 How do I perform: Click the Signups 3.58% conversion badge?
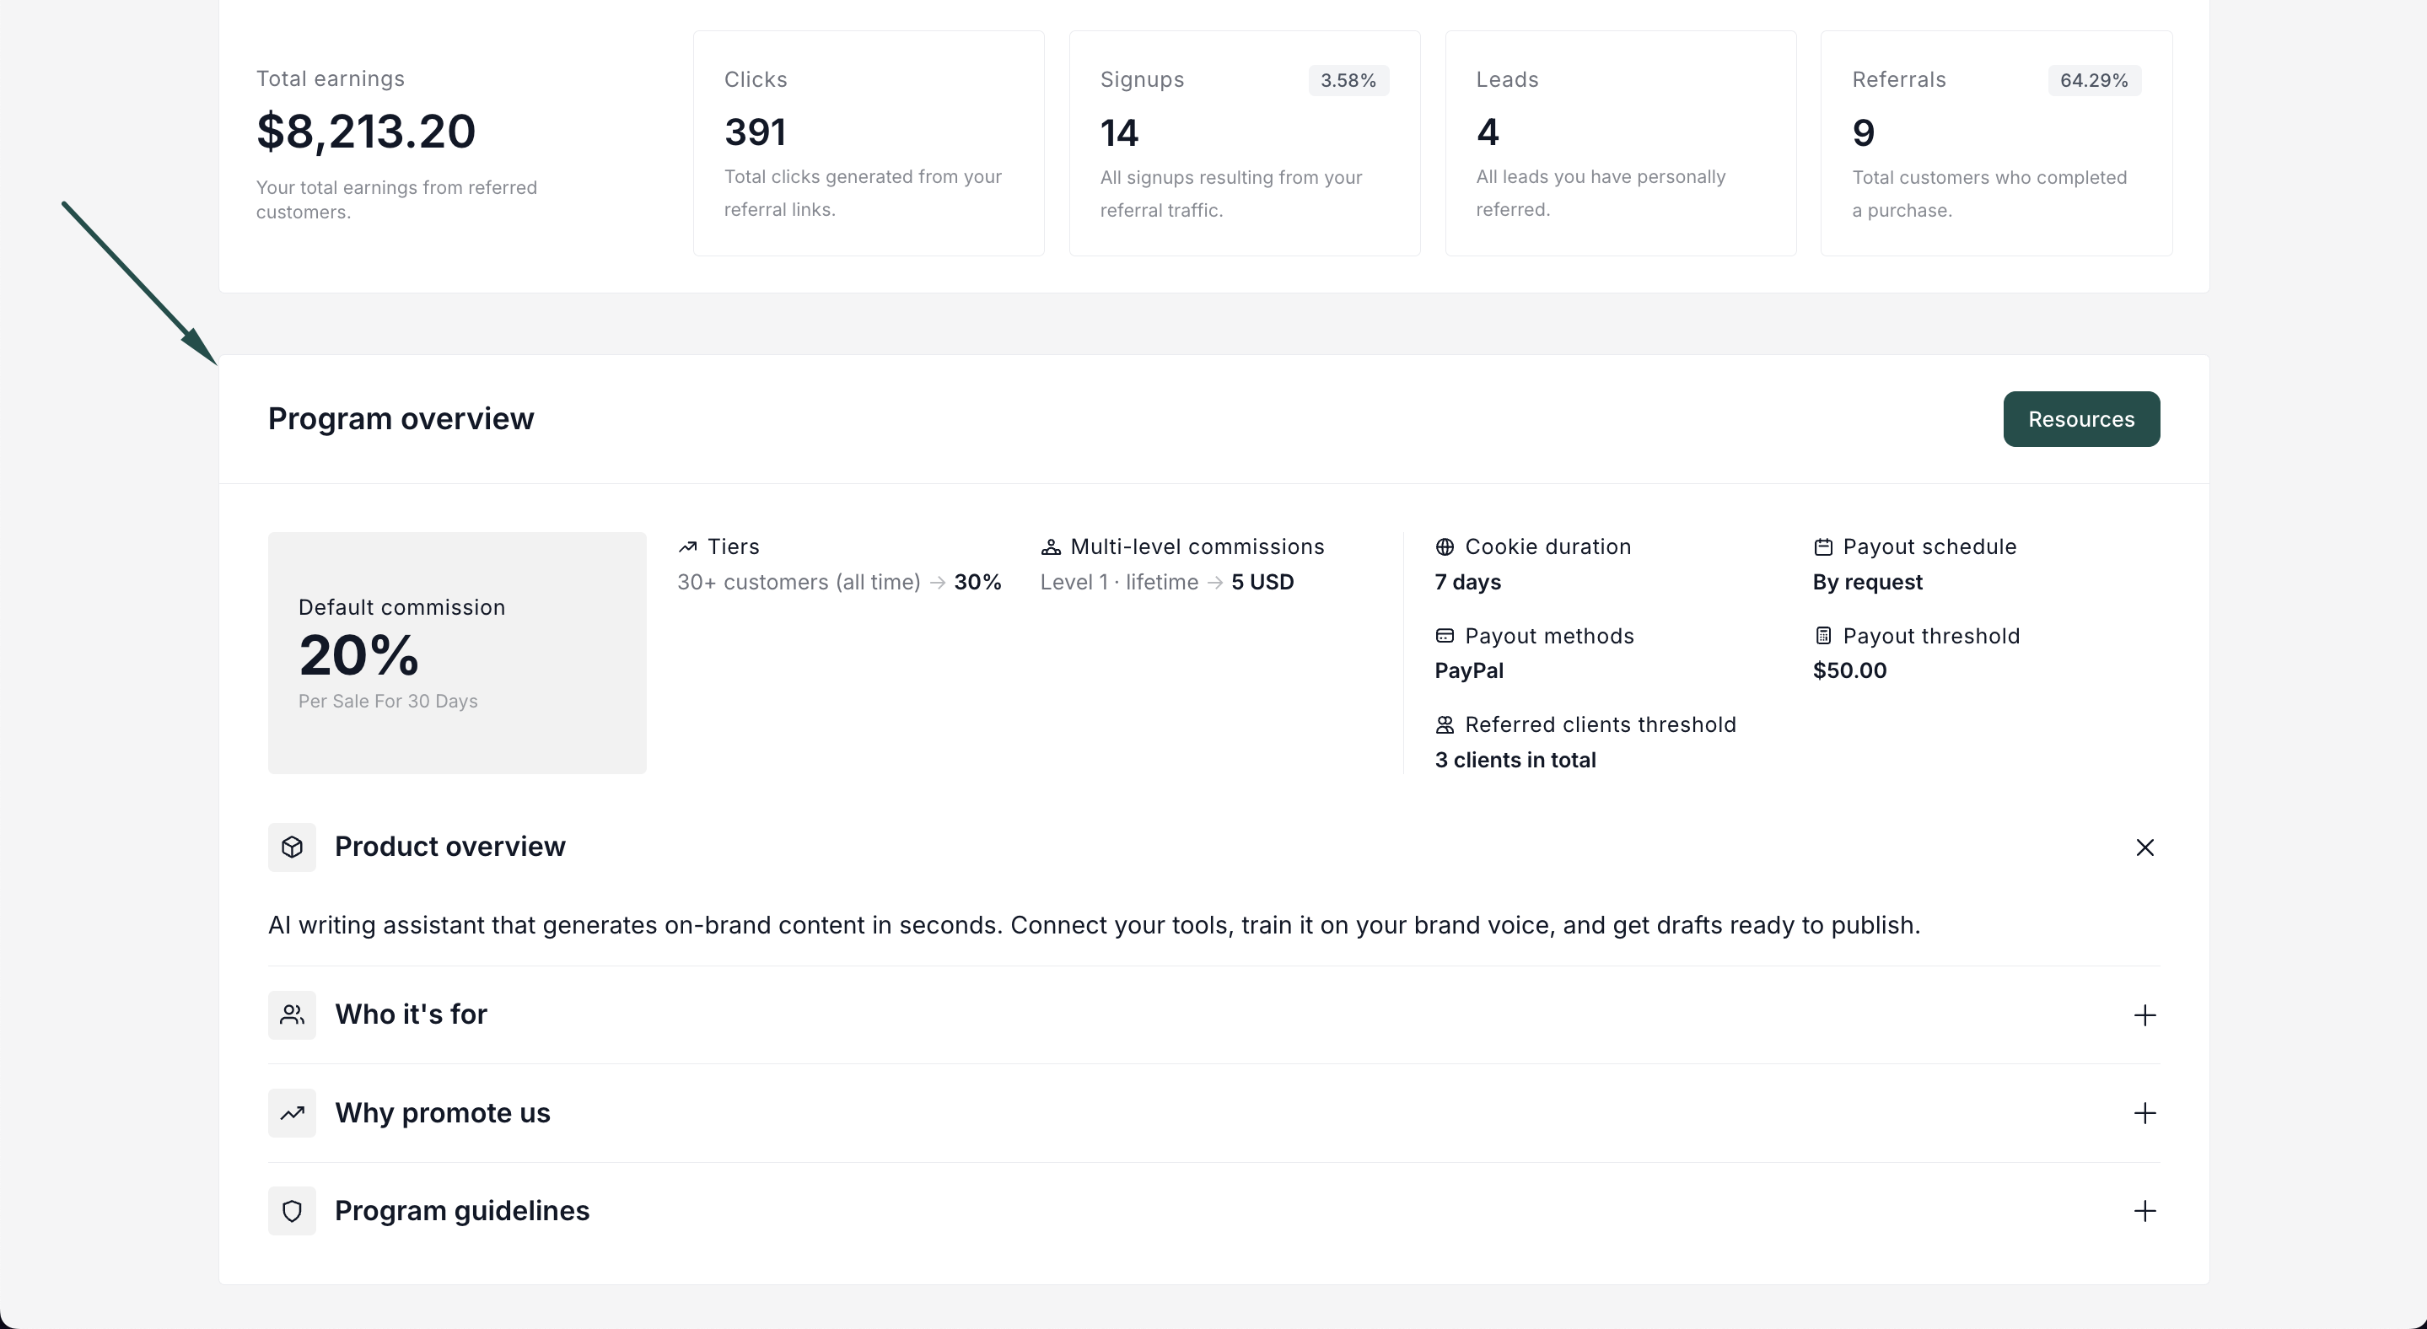pyautogui.click(x=1348, y=80)
